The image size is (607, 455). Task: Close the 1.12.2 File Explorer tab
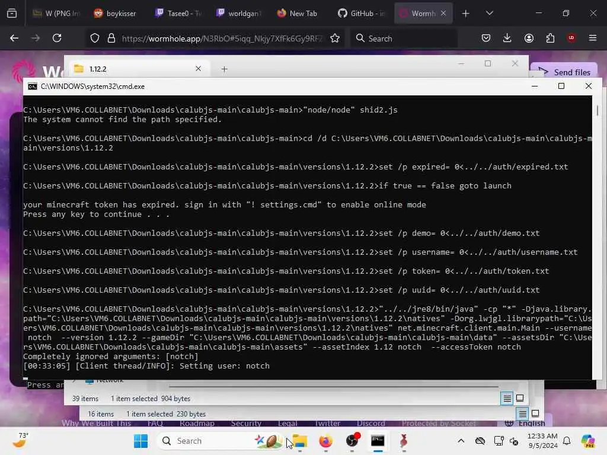tap(198, 69)
